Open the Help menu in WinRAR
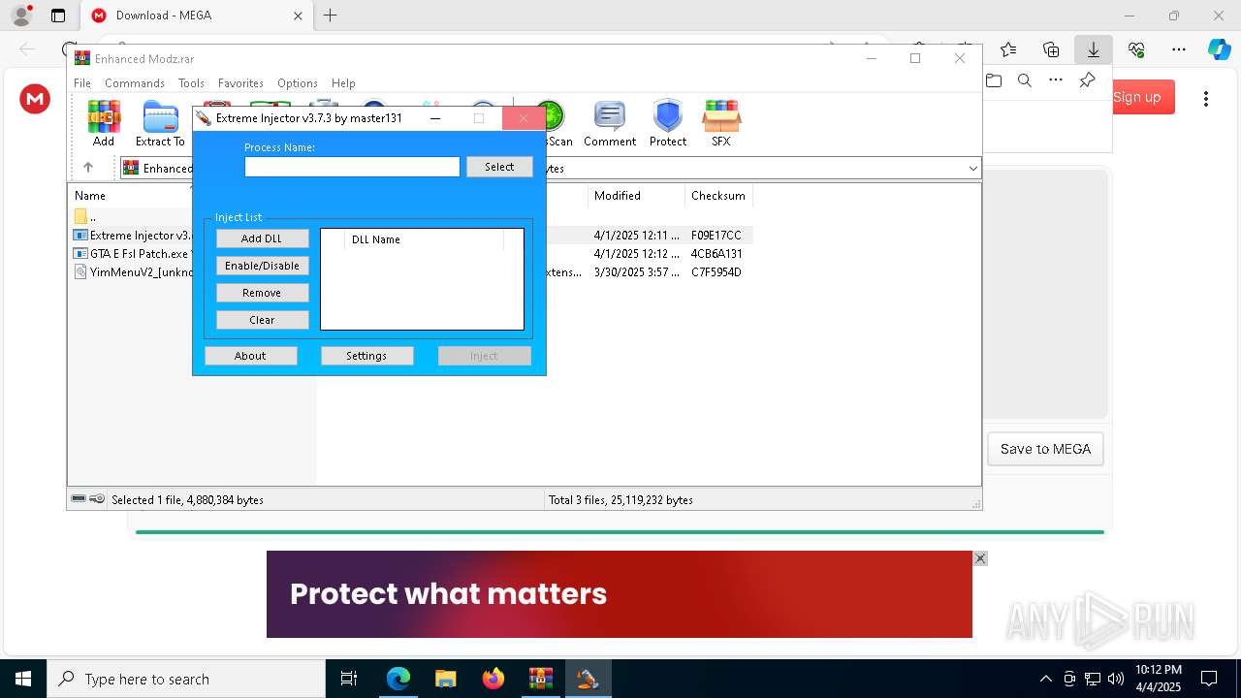 point(343,83)
